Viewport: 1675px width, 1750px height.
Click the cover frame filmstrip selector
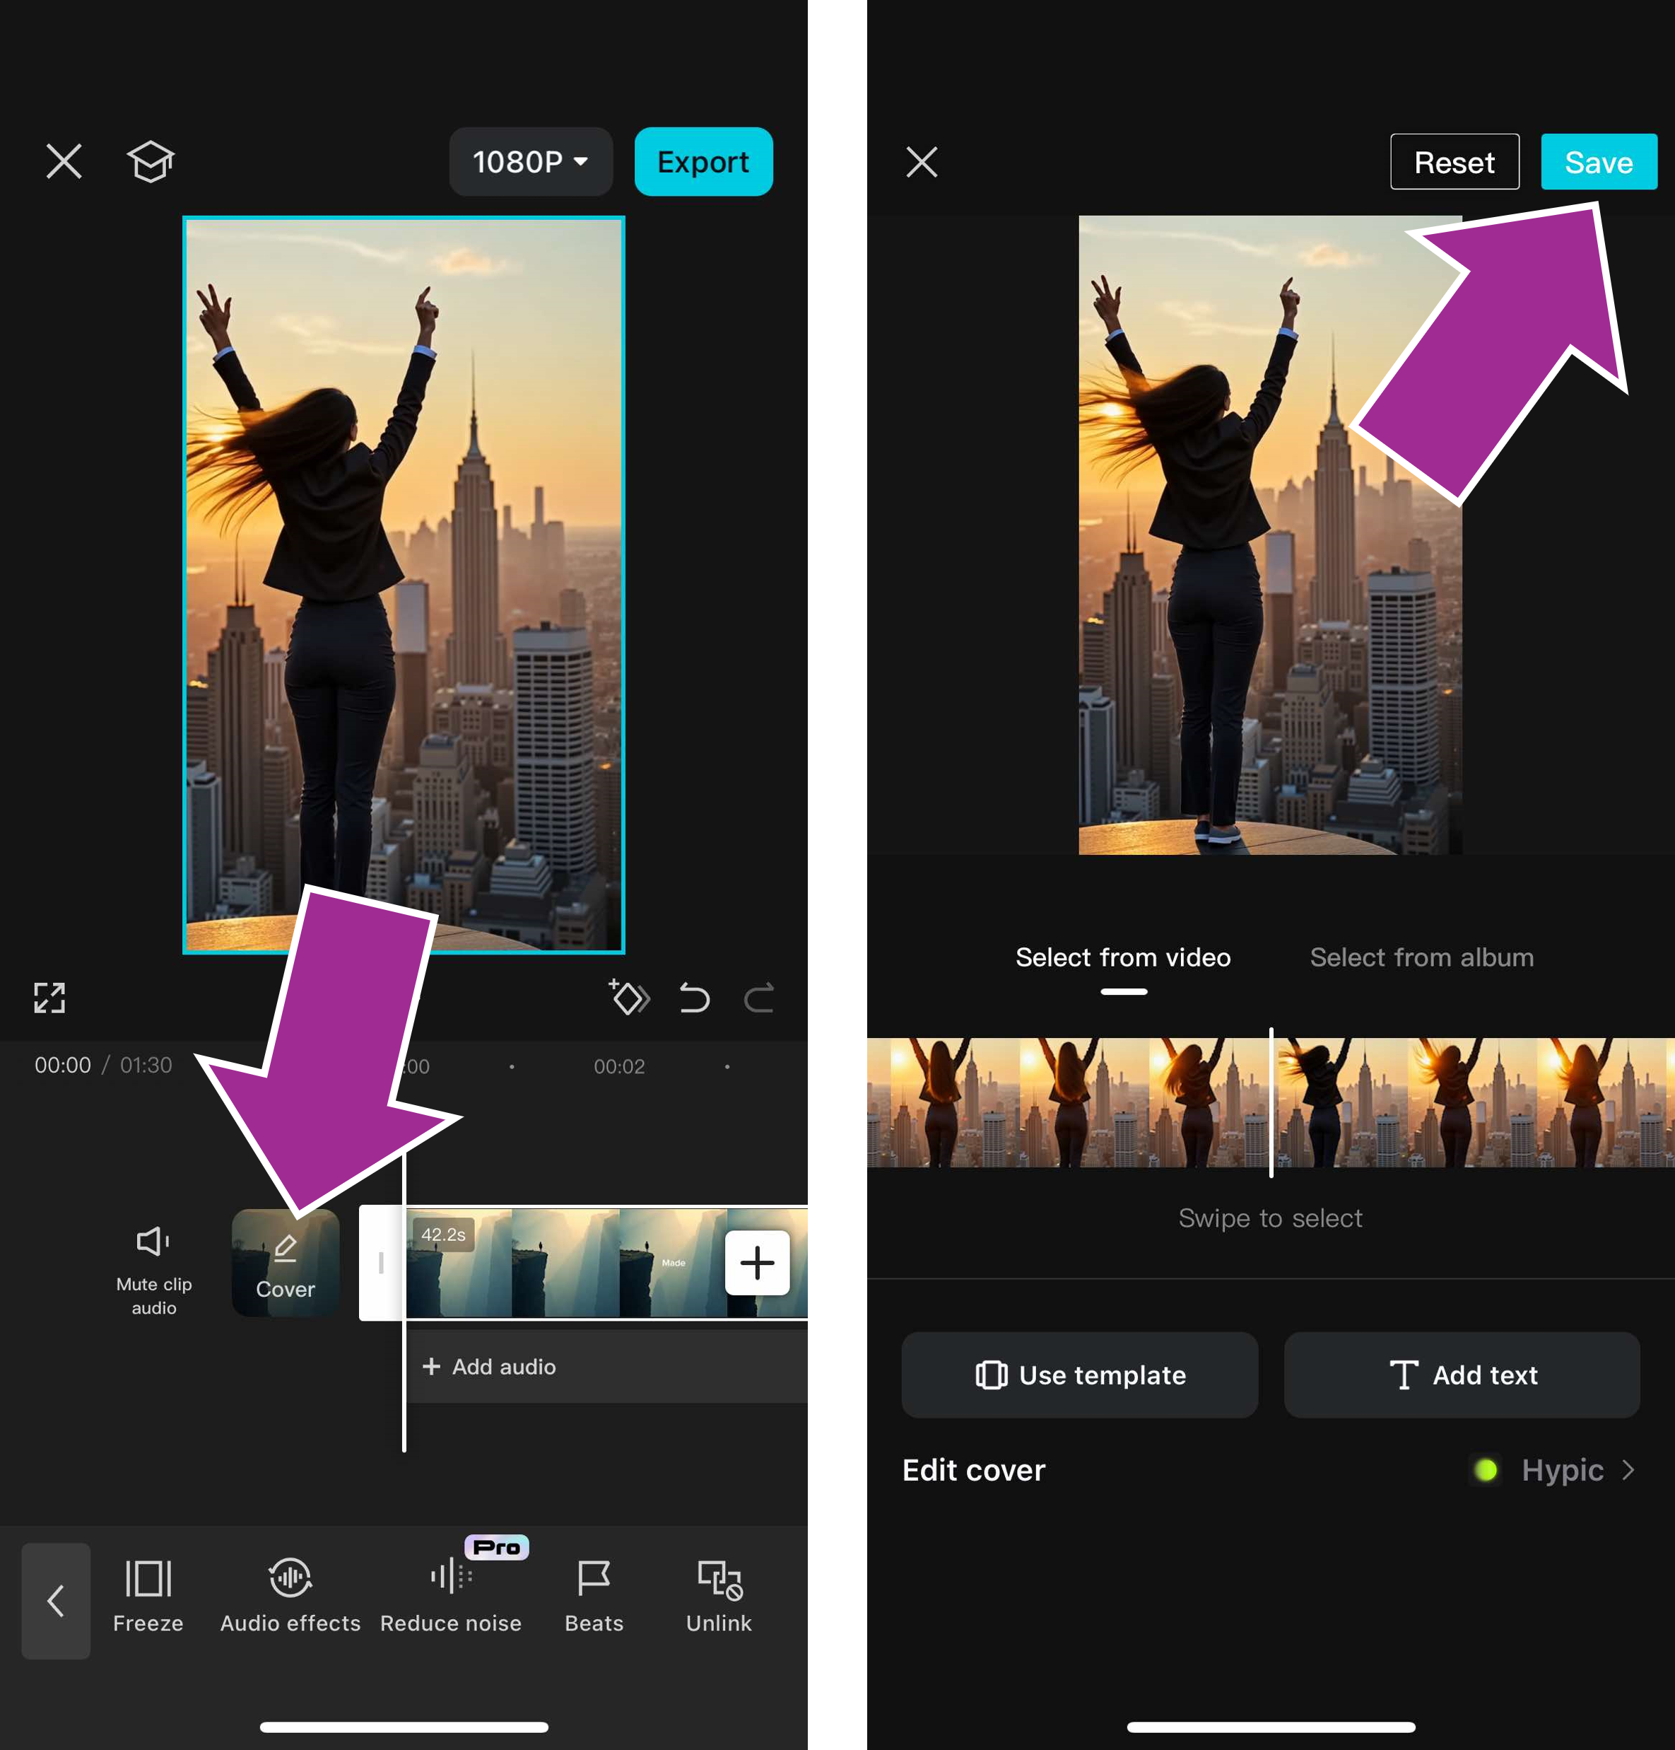click(1270, 1102)
